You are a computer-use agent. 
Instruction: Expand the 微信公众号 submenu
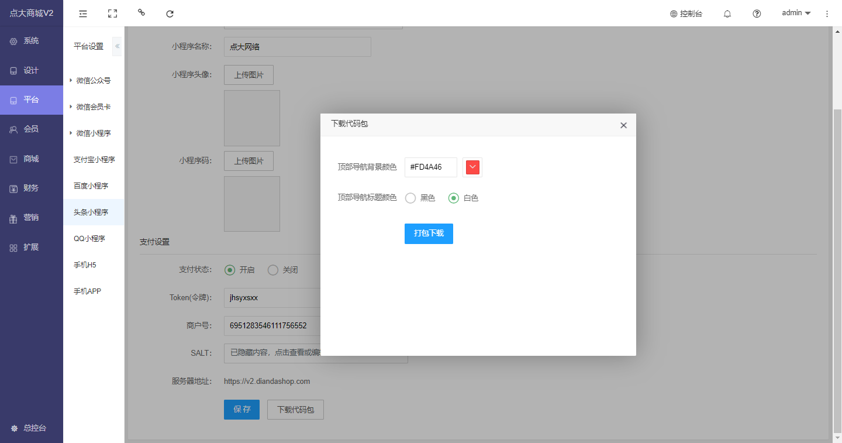click(x=92, y=81)
